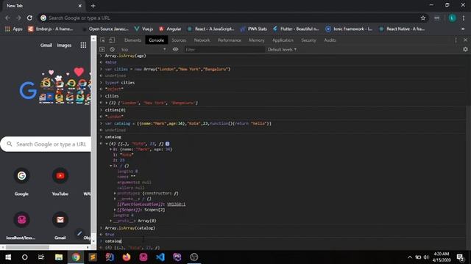The image size is (471, 264).
Task: Expand the __proto__: Array(0) entry
Action: (x=110, y=221)
